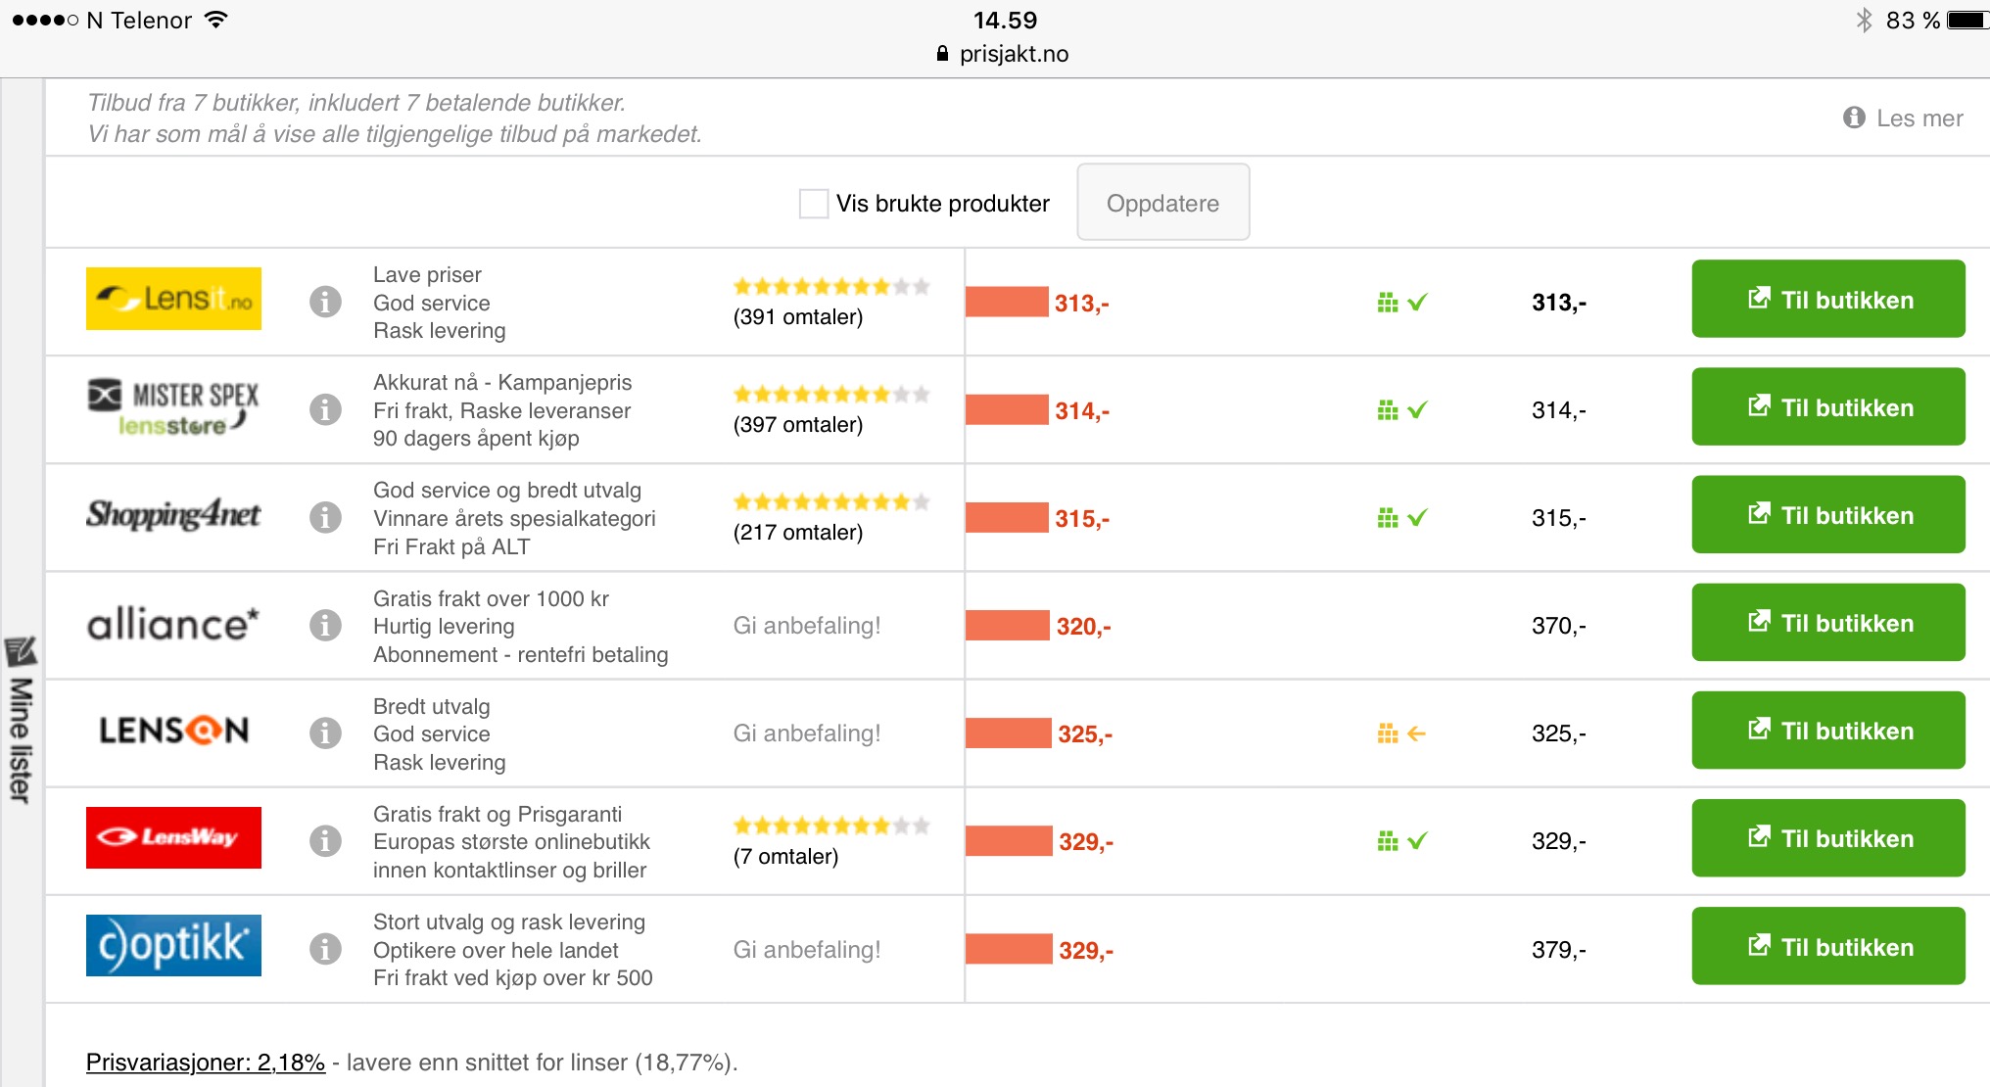The image size is (1990, 1087).
Task: Click info icon beside alliance logo
Action: [325, 625]
